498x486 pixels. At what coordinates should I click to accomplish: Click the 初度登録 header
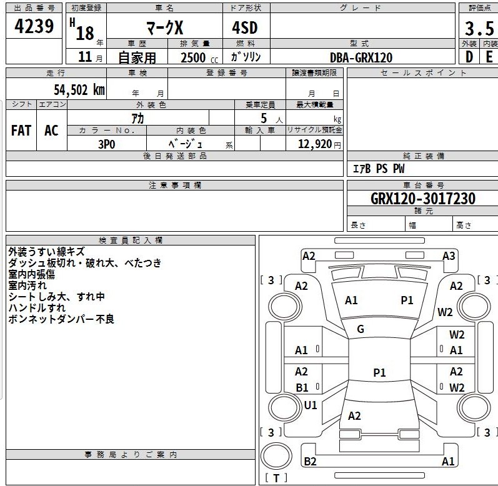coord(86,8)
